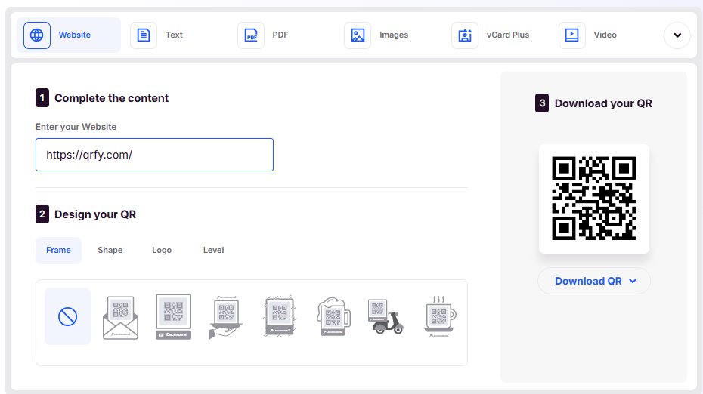This screenshot has height=394, width=703.
Task: Switch to the Shape tab
Action: pyautogui.click(x=110, y=250)
